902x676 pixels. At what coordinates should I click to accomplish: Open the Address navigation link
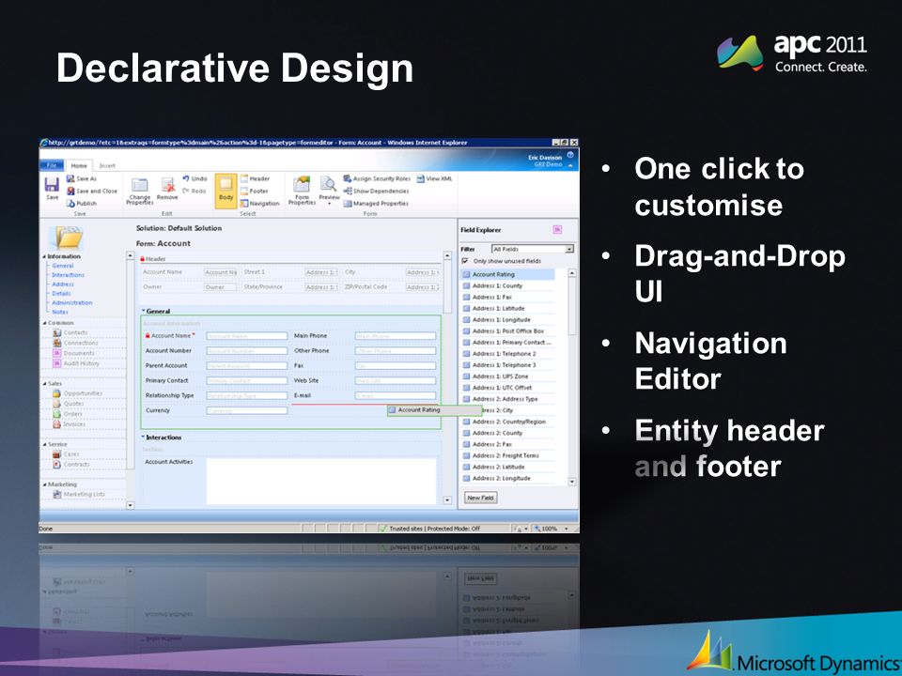[x=63, y=284]
